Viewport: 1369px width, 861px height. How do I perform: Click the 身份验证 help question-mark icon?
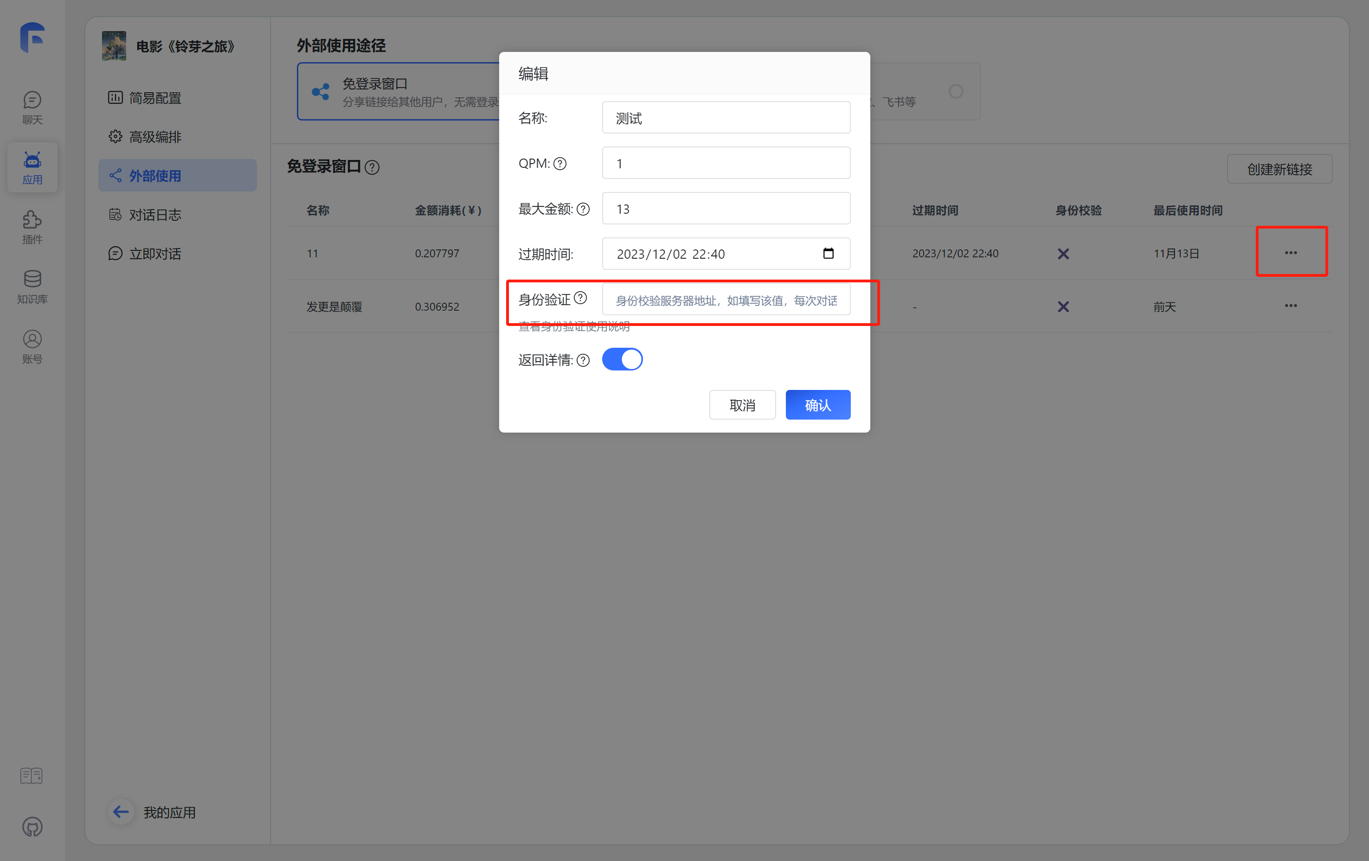580,298
